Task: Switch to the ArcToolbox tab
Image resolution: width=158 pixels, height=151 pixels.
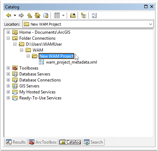Action: (x=43, y=142)
